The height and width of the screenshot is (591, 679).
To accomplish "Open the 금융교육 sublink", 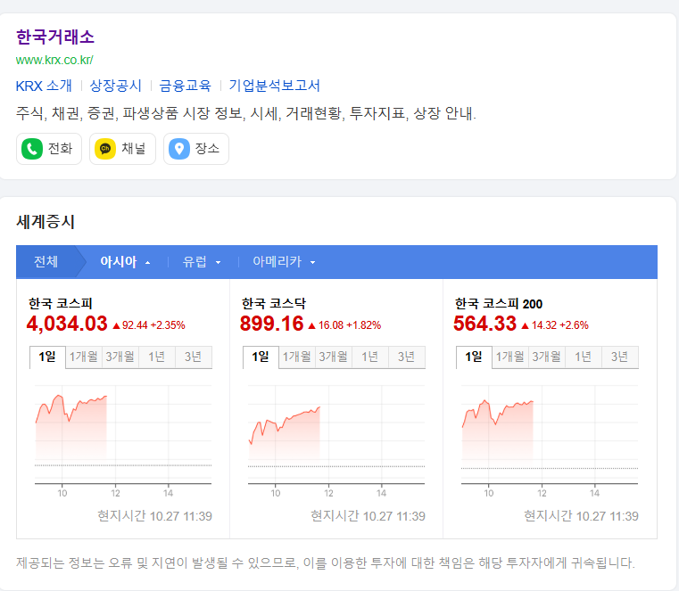I will tap(186, 86).
